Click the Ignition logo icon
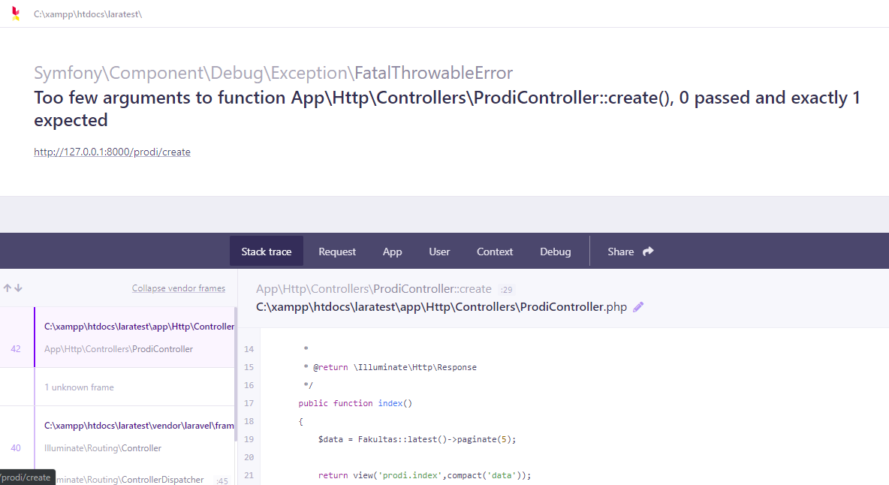This screenshot has width=889, height=485. click(16, 14)
